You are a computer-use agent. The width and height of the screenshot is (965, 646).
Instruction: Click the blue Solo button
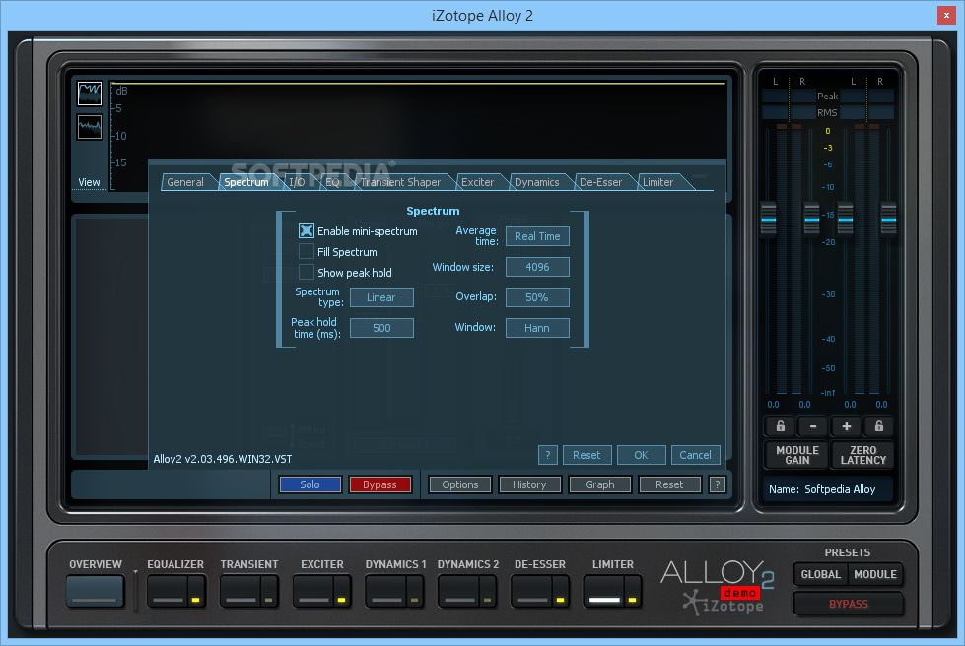coord(310,484)
